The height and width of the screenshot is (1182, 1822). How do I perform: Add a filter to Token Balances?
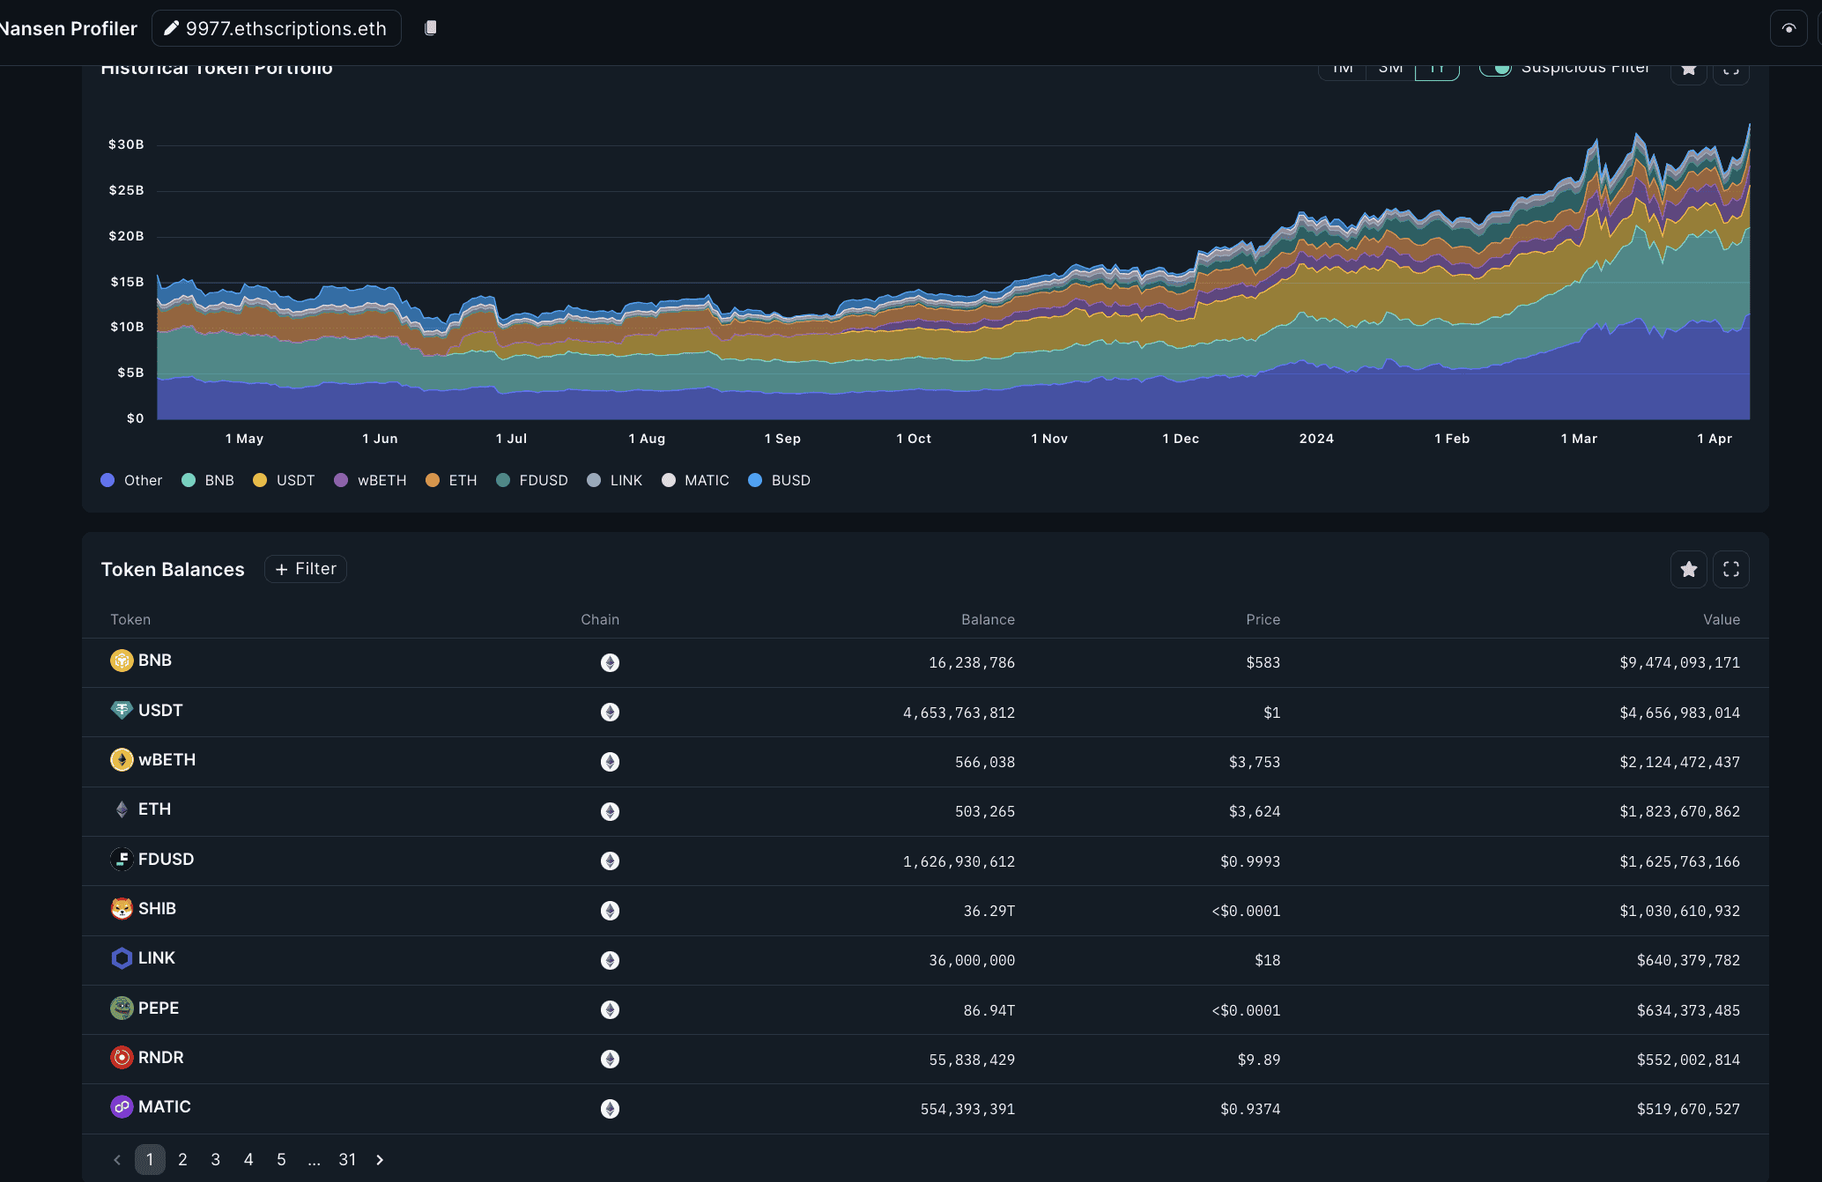click(x=306, y=569)
